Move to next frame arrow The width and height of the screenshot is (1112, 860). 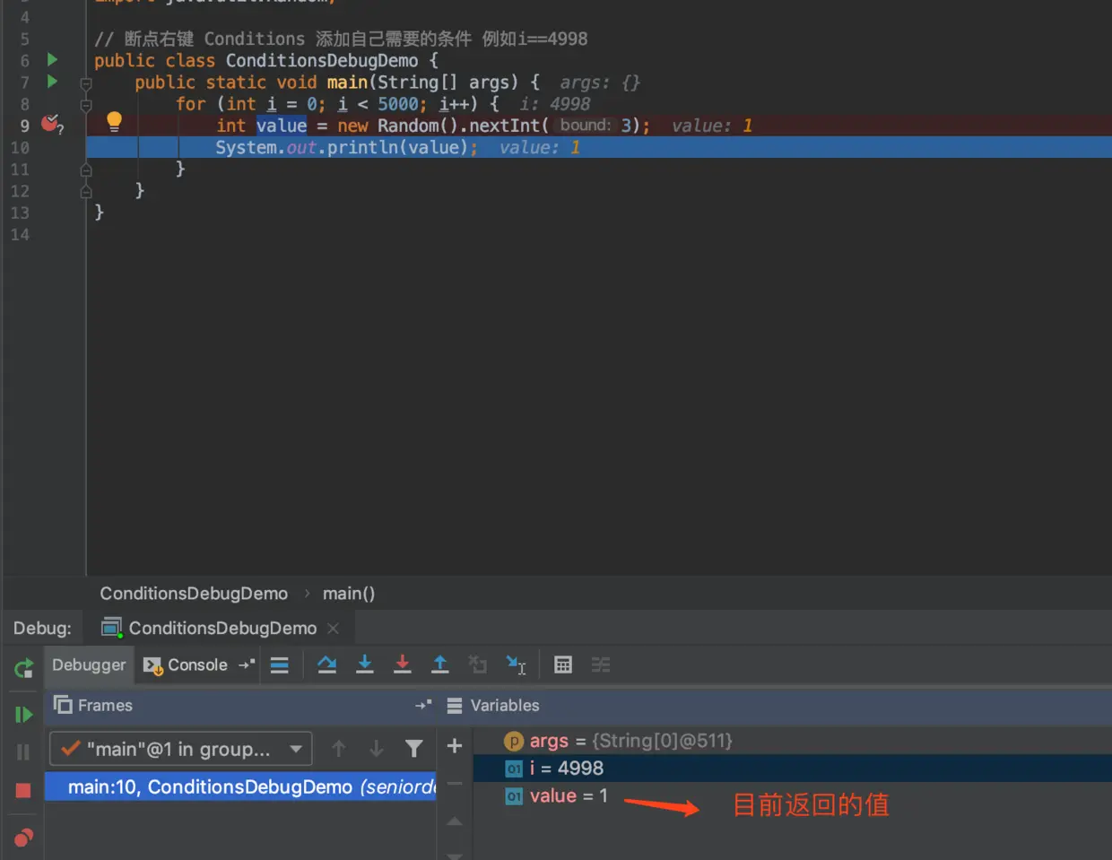click(x=377, y=748)
